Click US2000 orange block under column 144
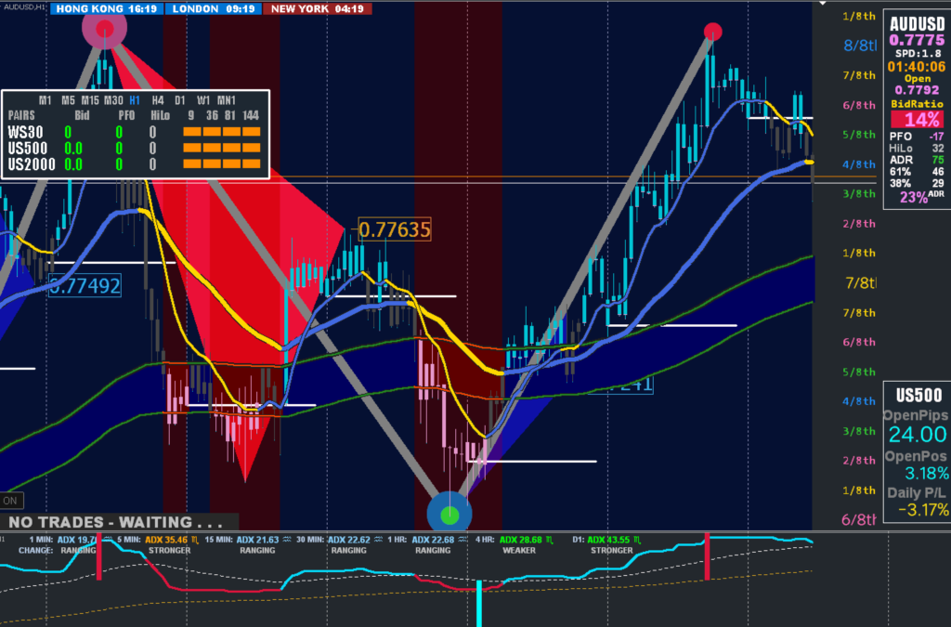 tap(251, 164)
